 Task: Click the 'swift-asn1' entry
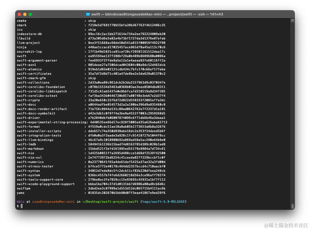(26, 65)
